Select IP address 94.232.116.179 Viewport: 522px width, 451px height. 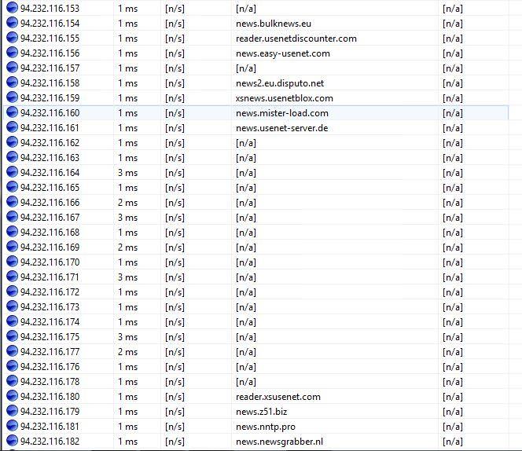tap(50, 412)
